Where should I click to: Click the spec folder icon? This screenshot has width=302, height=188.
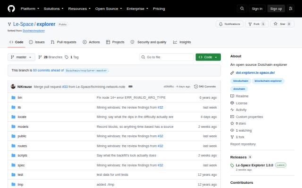click(13, 165)
